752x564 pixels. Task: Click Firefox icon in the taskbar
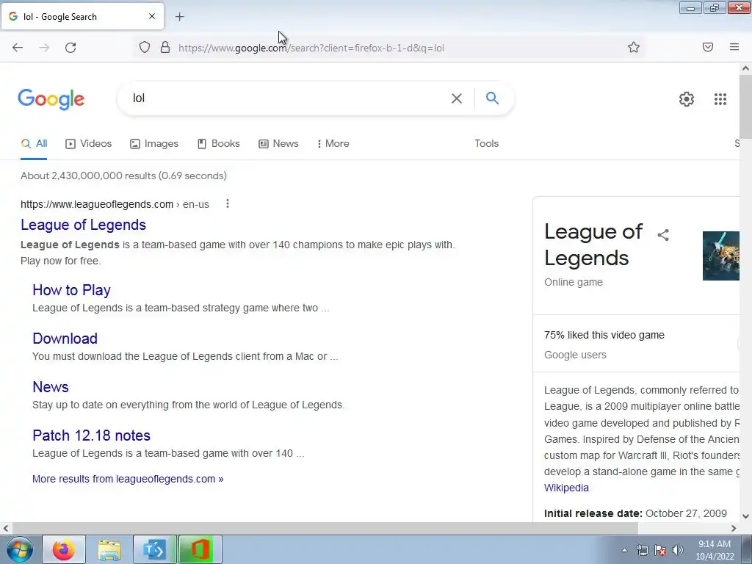coord(64,549)
